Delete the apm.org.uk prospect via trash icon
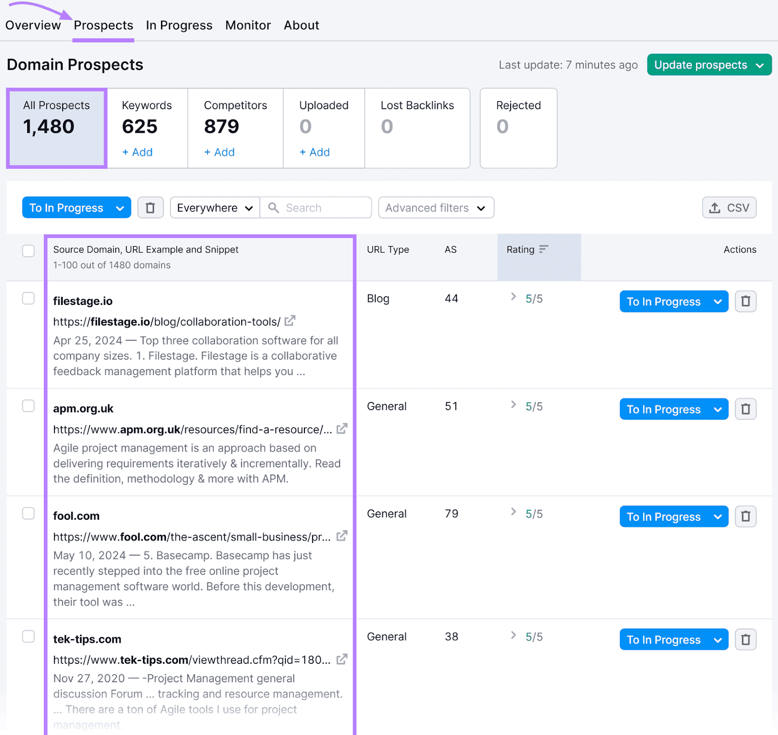The width and height of the screenshot is (778, 735). 745,409
